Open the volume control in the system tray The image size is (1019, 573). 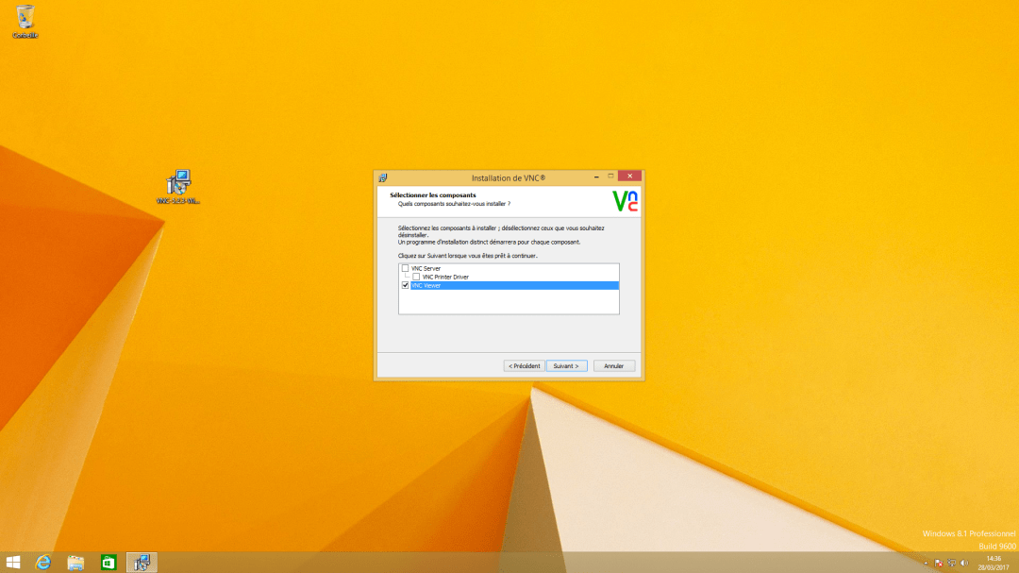tap(963, 563)
